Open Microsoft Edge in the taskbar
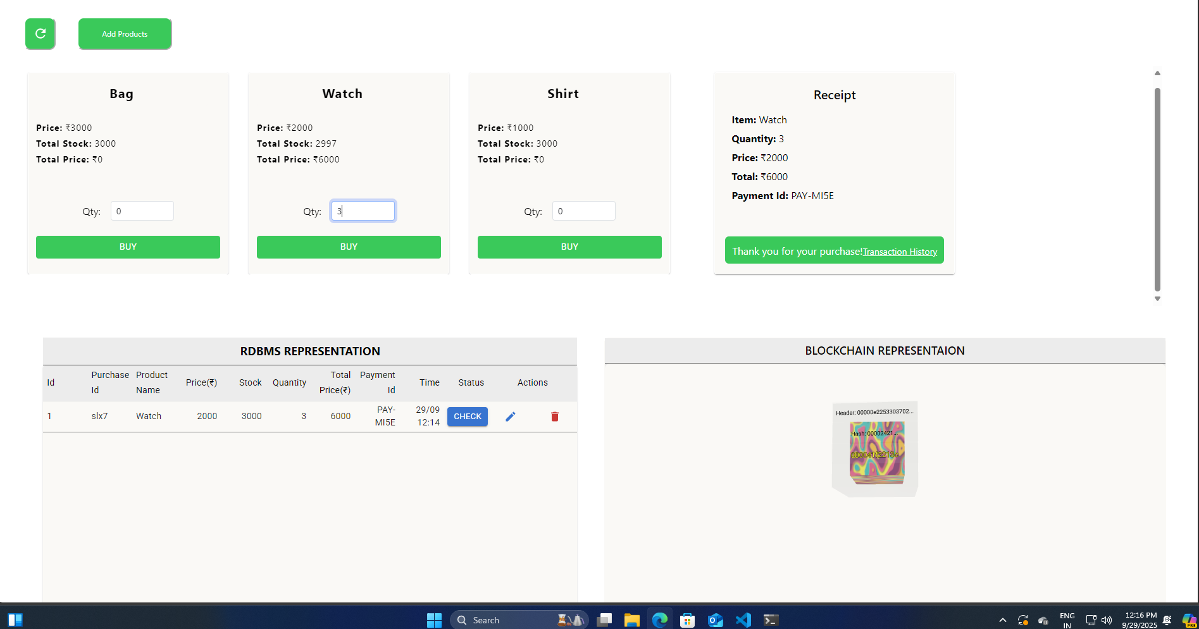 [x=660, y=620]
